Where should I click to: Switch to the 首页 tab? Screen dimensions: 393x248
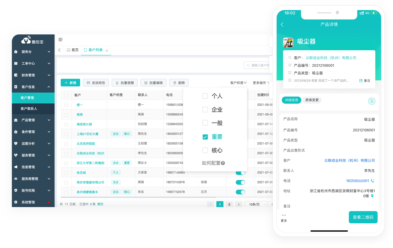[x=72, y=50]
